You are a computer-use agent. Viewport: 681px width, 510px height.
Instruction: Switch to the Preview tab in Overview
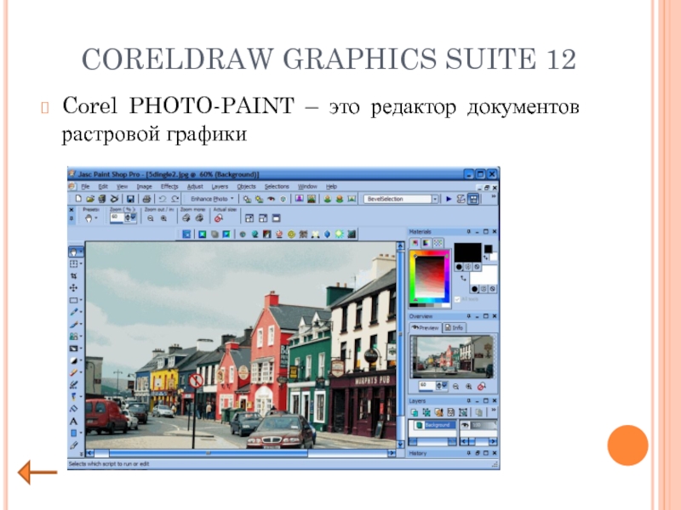[426, 328]
